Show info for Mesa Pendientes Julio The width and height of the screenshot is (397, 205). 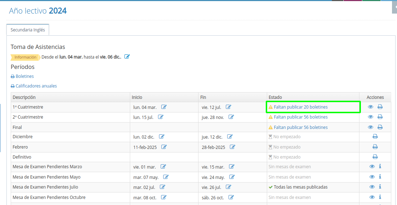click(380, 187)
